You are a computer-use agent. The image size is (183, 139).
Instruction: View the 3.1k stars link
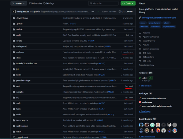coord(147,53)
